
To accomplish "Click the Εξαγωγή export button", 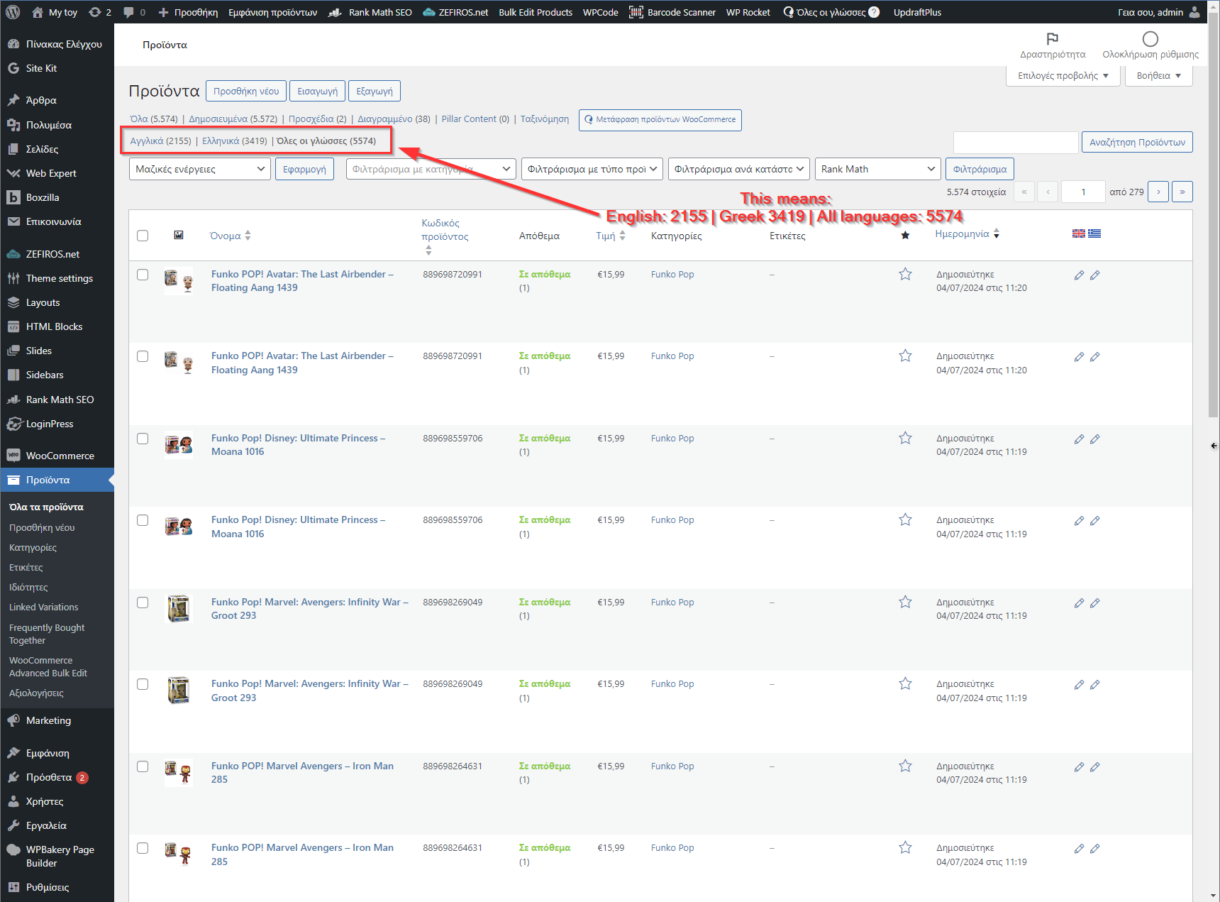I will (375, 91).
